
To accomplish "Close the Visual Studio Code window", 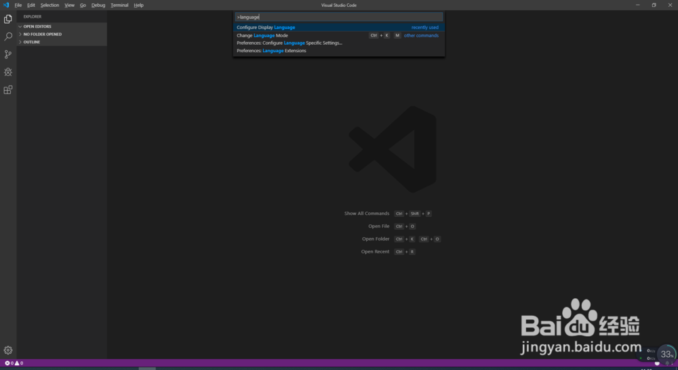I will click(x=670, y=5).
